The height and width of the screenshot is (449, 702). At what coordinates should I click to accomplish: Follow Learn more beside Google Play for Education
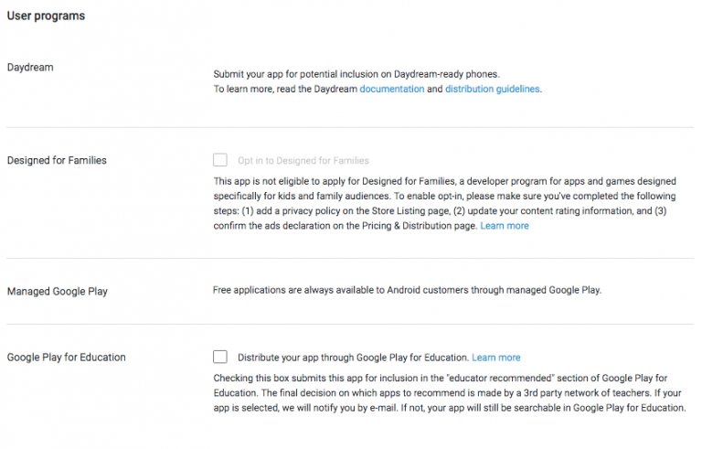pyautogui.click(x=496, y=358)
